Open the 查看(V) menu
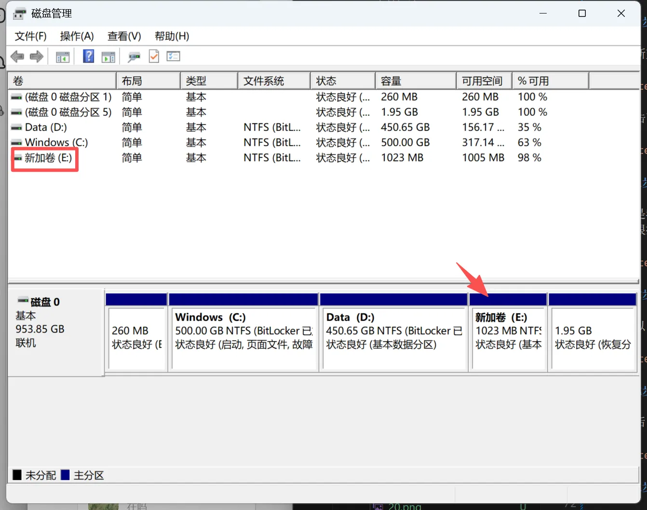Screen dimensions: 647x510 124,36
